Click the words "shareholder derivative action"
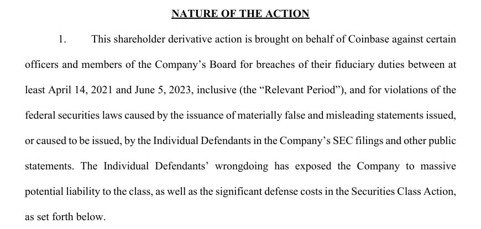 click(x=172, y=39)
